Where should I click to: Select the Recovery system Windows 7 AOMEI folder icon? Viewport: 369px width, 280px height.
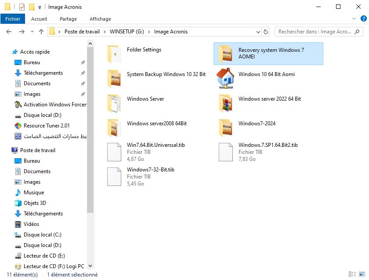point(226,54)
